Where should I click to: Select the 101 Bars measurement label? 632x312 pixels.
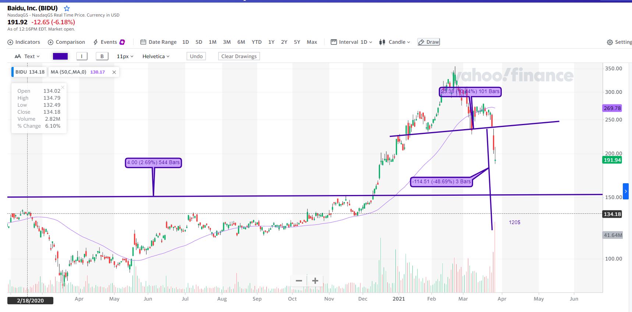(470, 91)
